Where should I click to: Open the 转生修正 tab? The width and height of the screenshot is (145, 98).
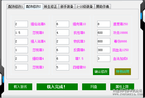tap(51, 7)
